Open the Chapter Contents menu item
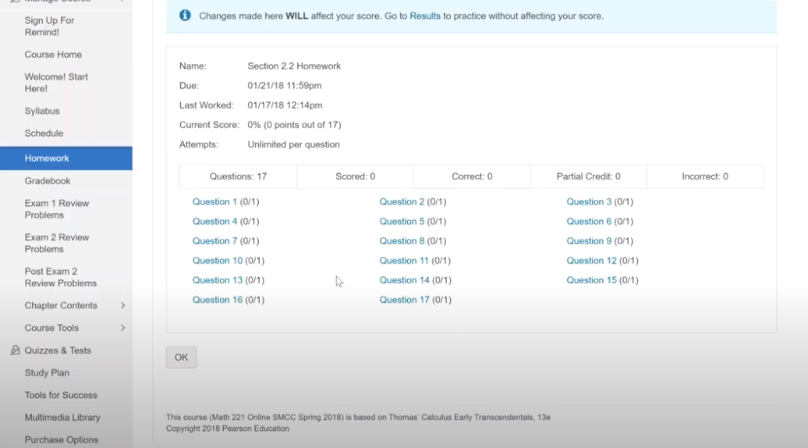 point(61,306)
